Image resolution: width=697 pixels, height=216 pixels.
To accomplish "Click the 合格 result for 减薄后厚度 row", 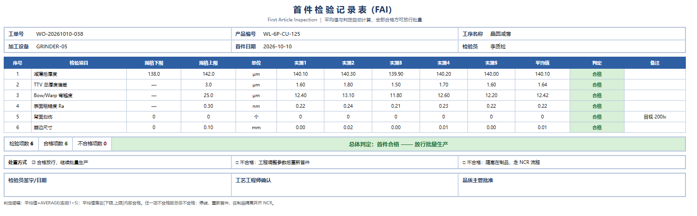I will coord(597,74).
